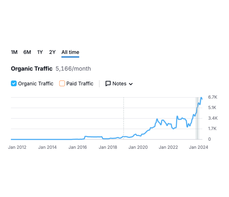The image size is (229, 197).
Task: Click the Jan 2020 x-axis label
Action: point(138,147)
